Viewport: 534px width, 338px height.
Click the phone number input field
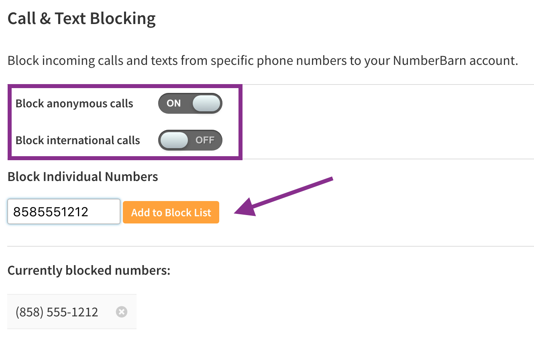click(x=64, y=211)
